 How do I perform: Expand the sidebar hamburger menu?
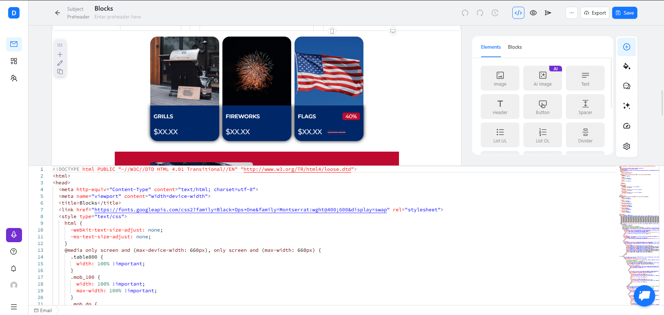click(x=14, y=307)
